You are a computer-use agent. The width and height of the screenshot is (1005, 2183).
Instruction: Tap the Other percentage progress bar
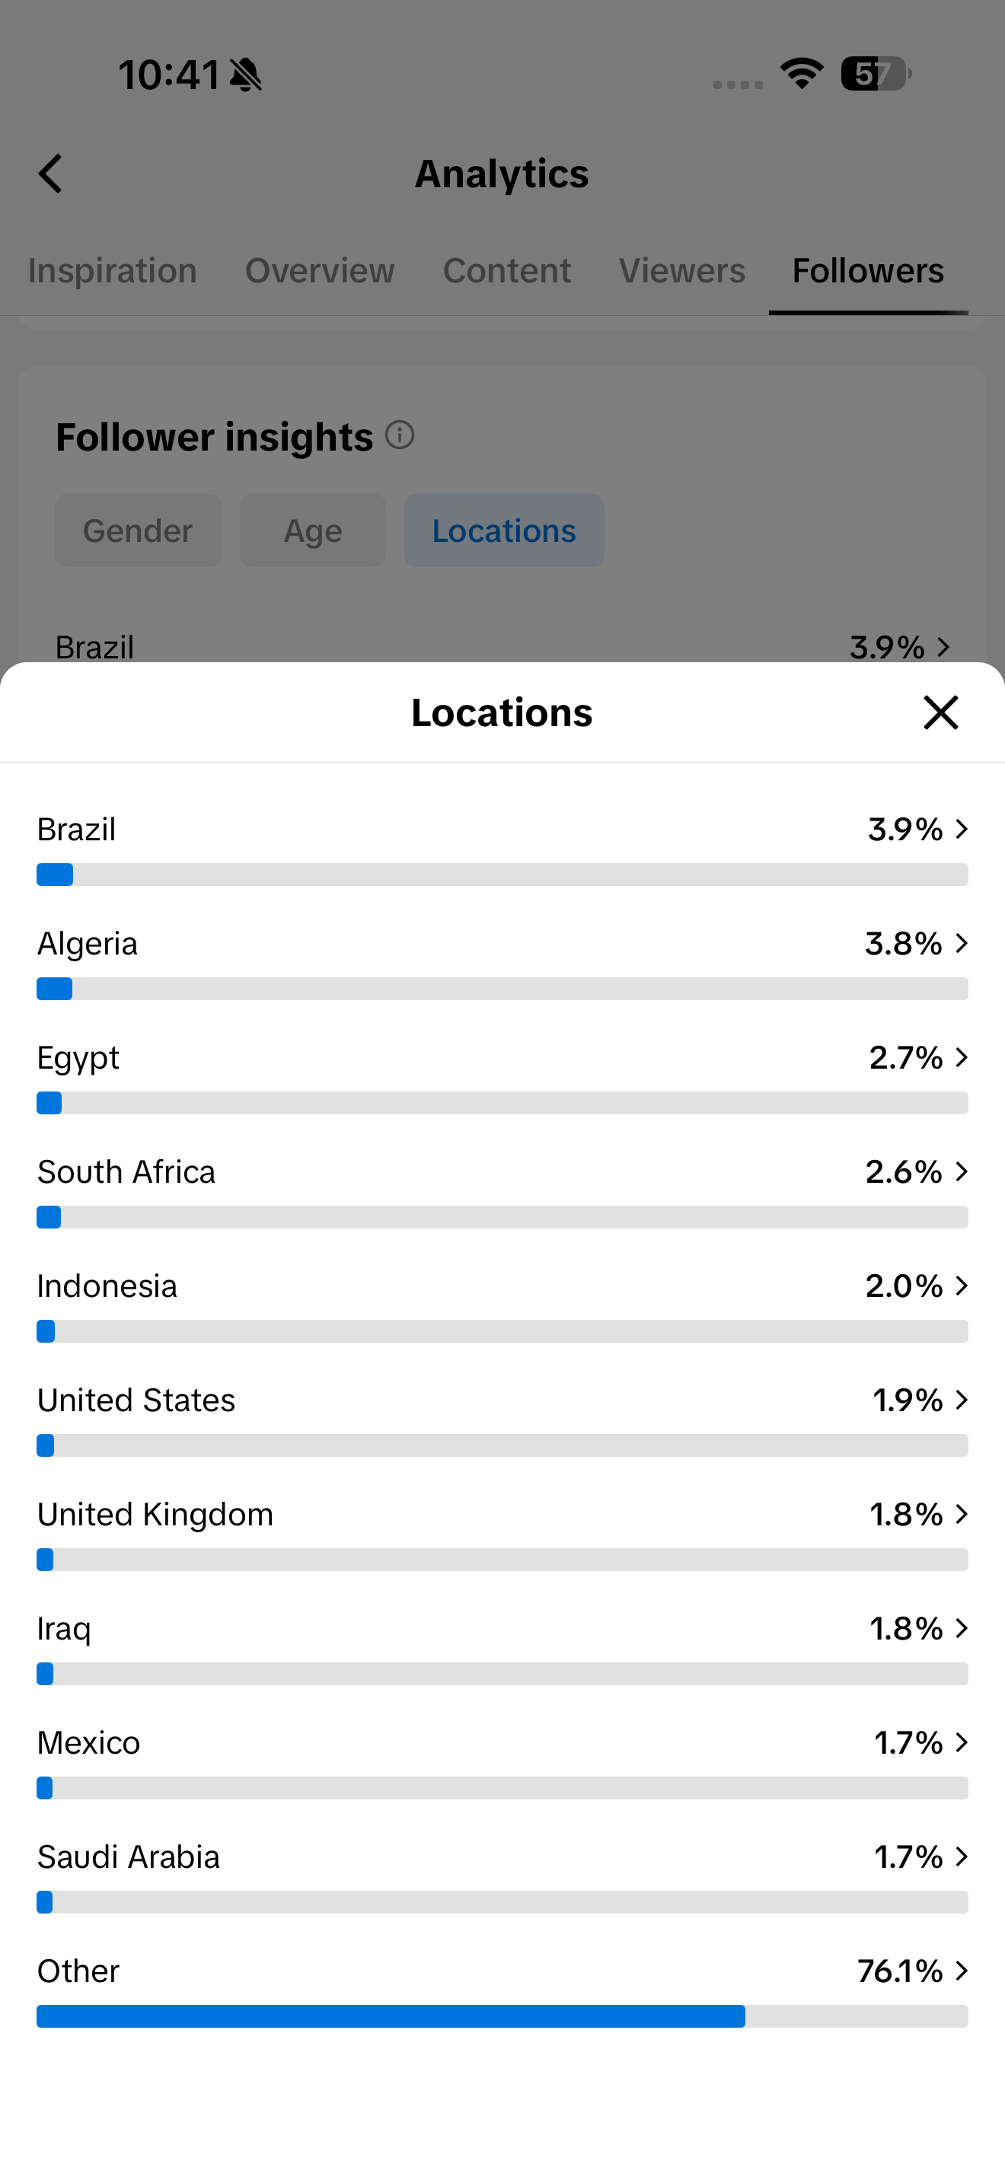coord(502,2016)
